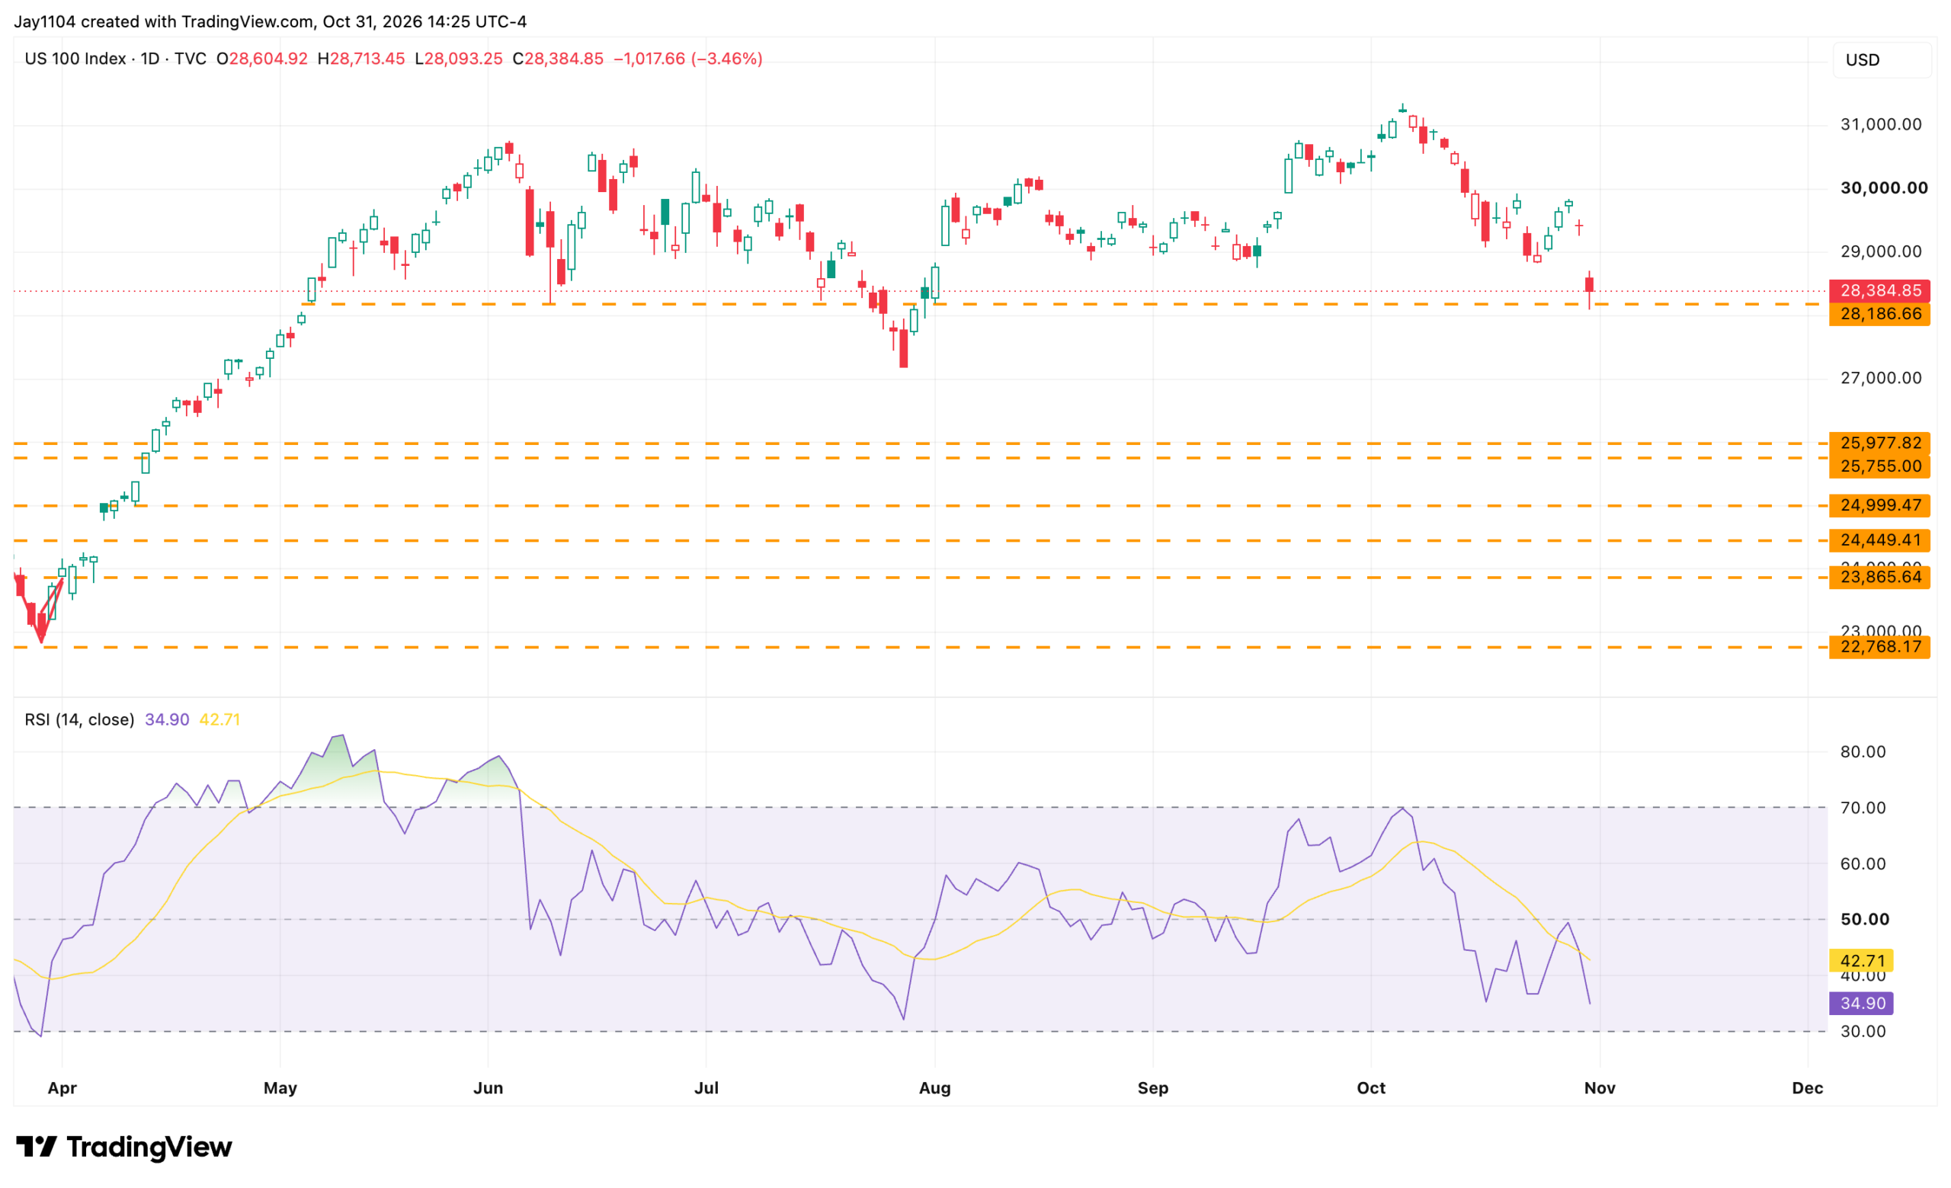Click the 23,865.64 level label
The width and height of the screenshot is (1951, 1188).
(x=1879, y=577)
